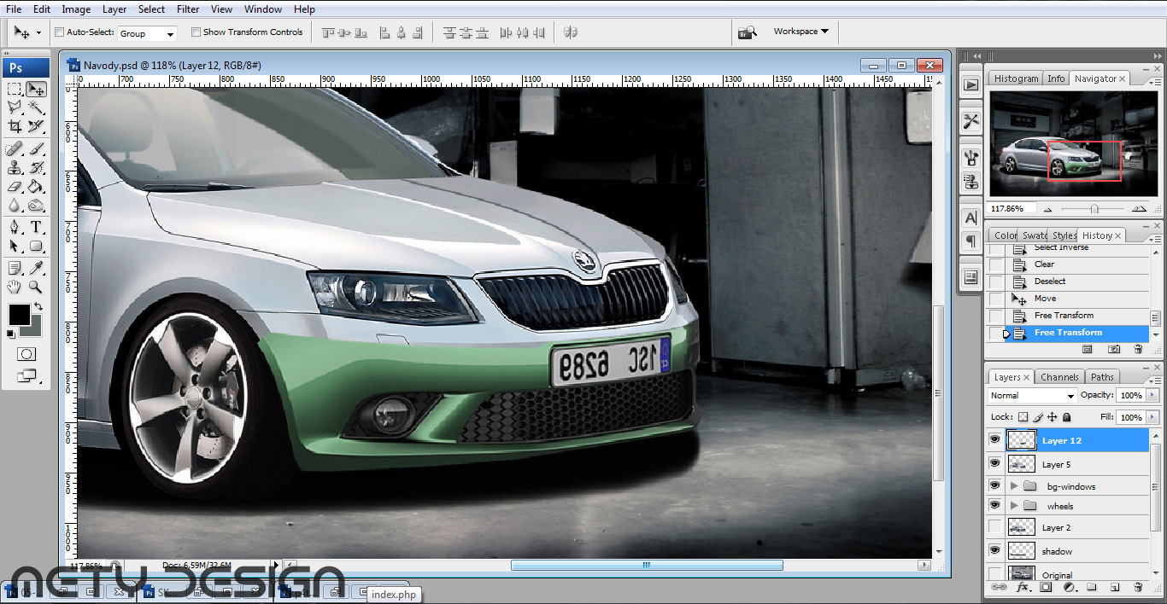The image size is (1167, 604).
Task: Open the Select menu
Action: pyautogui.click(x=151, y=9)
